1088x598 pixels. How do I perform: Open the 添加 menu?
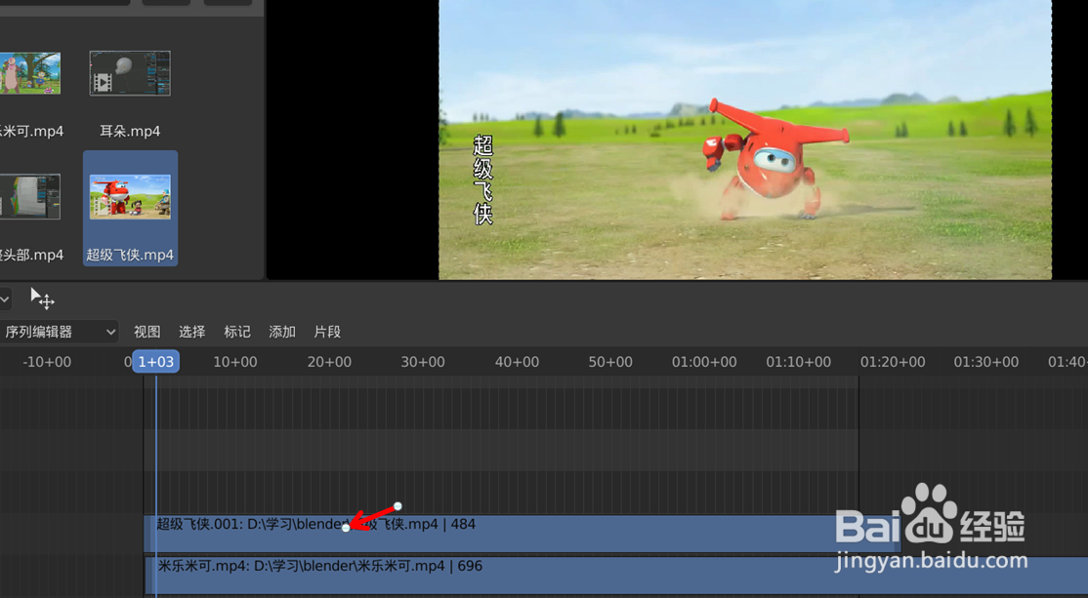281,332
